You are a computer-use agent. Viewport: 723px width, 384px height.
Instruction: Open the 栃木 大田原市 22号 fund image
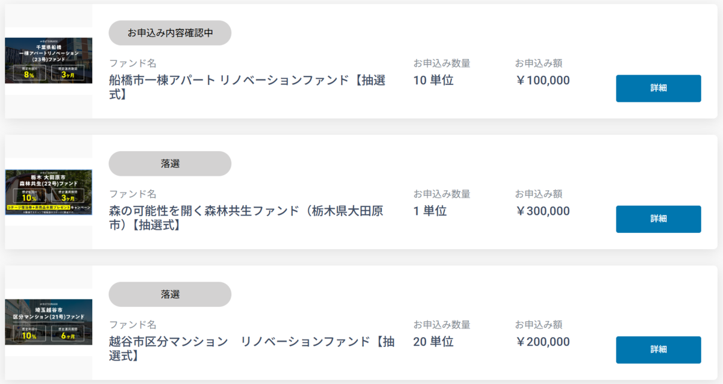[49, 192]
